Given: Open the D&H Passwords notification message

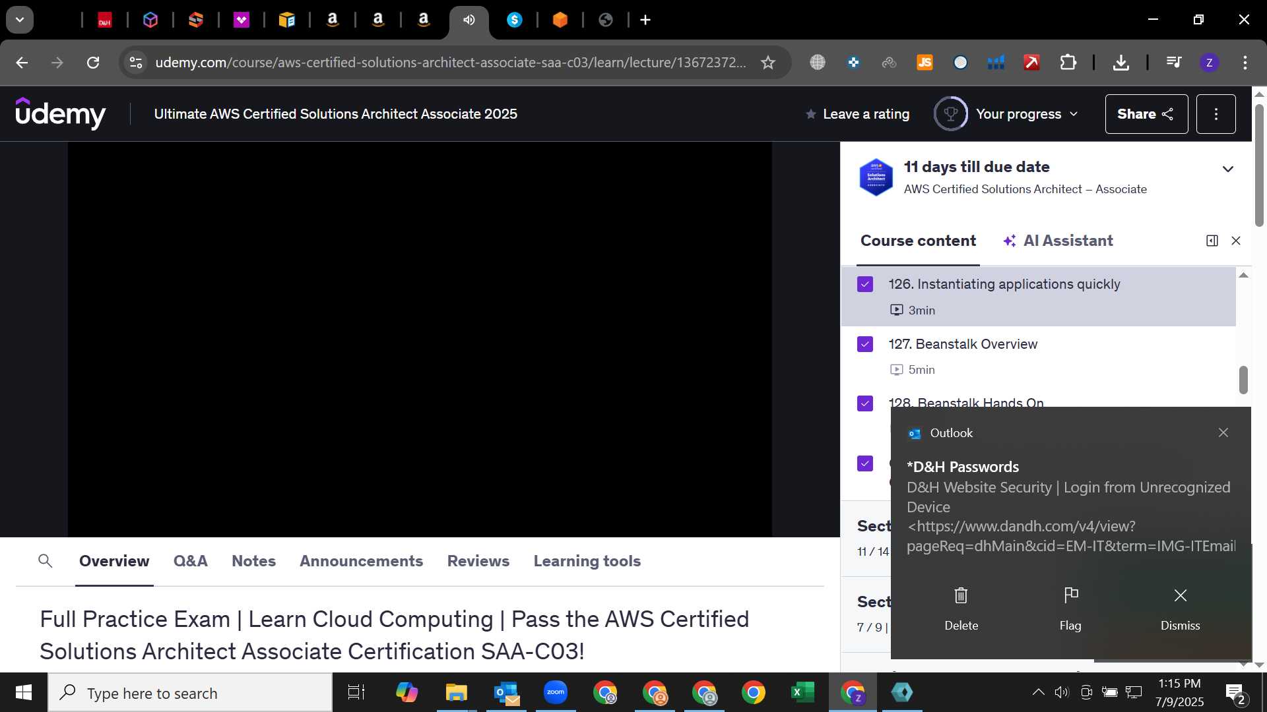Looking at the screenshot, I should [1069, 506].
